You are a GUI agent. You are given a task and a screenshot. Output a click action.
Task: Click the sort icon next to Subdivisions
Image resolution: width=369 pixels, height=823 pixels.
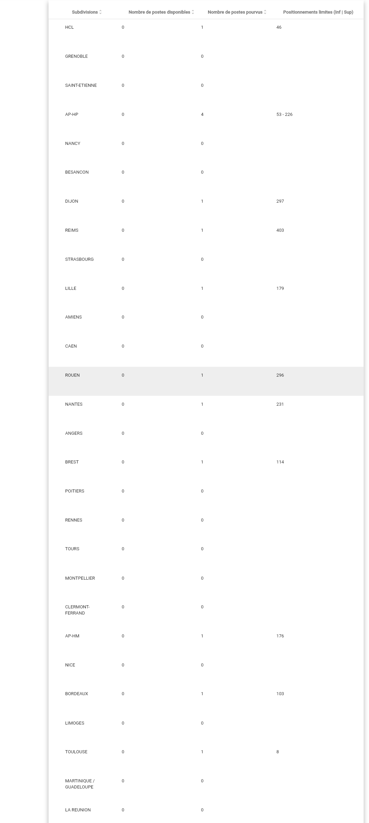pyautogui.click(x=100, y=12)
